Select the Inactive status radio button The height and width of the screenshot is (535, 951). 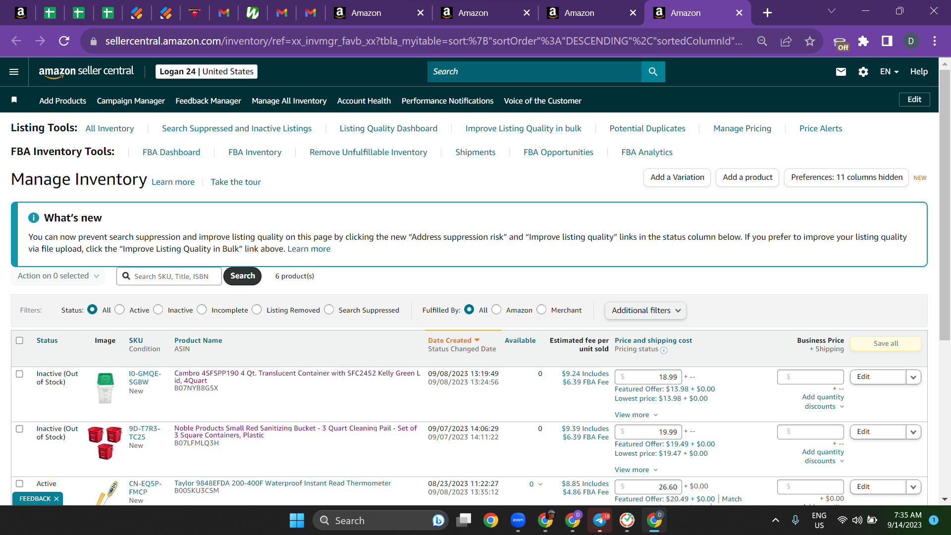[x=158, y=310]
